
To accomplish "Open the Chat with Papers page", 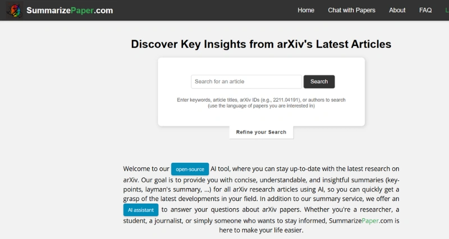I will (x=351, y=10).
